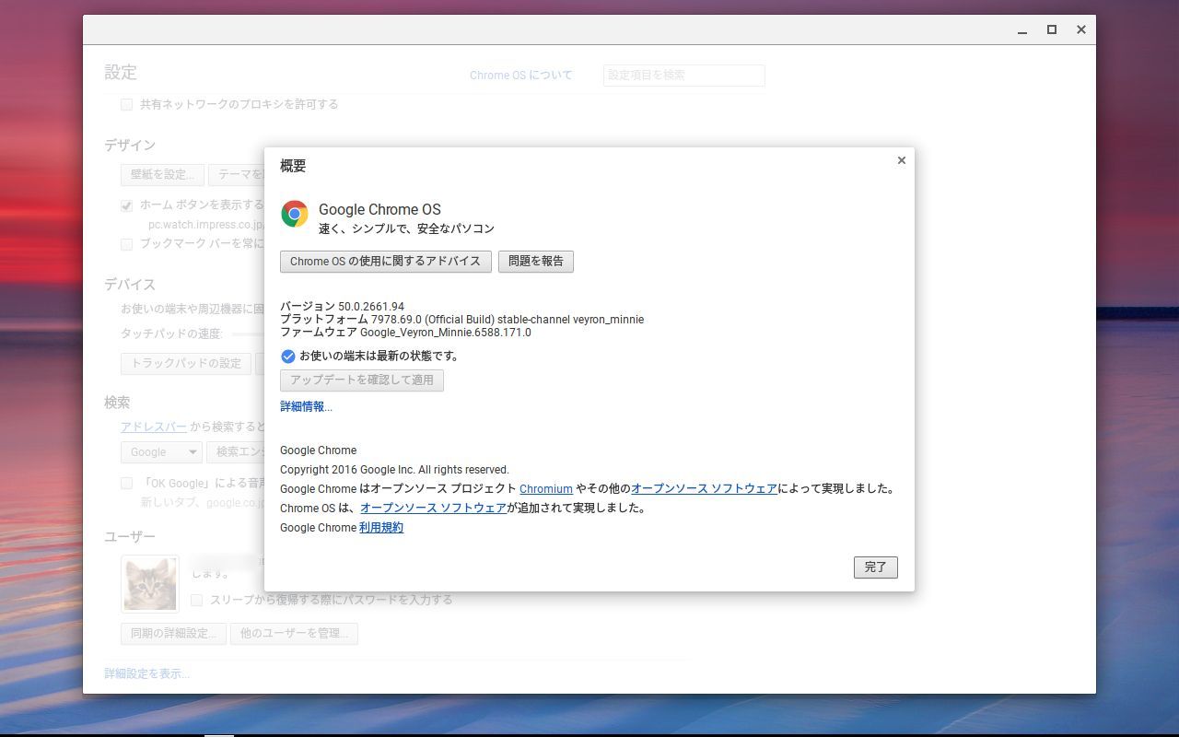Click the Google Chrome OS heading text
1179x737 pixels.
(379, 210)
